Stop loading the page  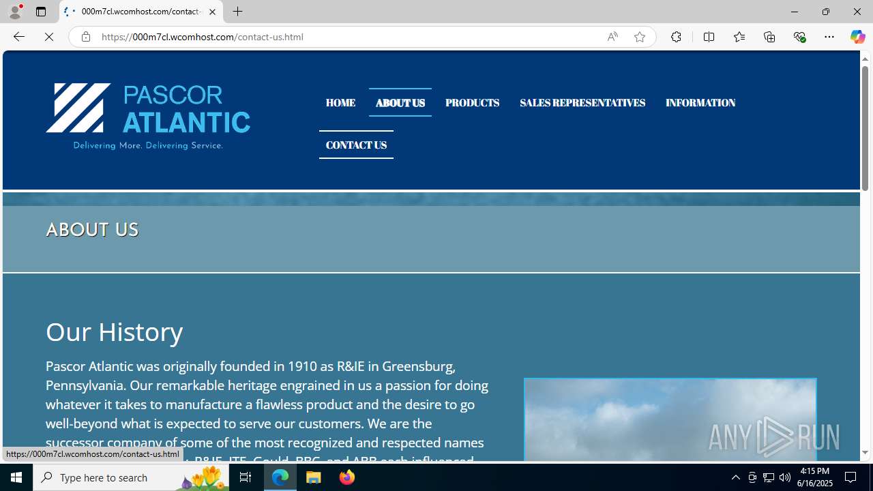[x=49, y=37]
